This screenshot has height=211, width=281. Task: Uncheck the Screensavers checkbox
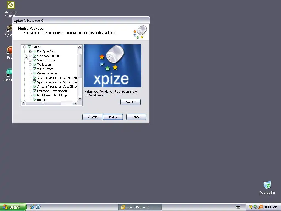35,60
